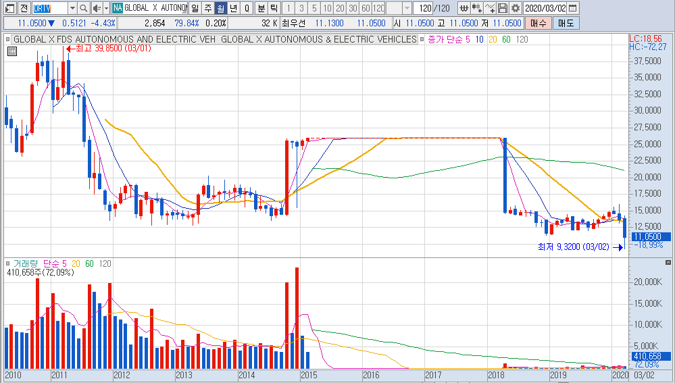Open the custom interval dropdown

(407, 7)
